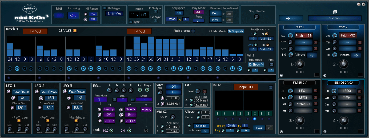Click the Midi channel 1 button
Screen dimensions: 369x138
tap(59, 15)
